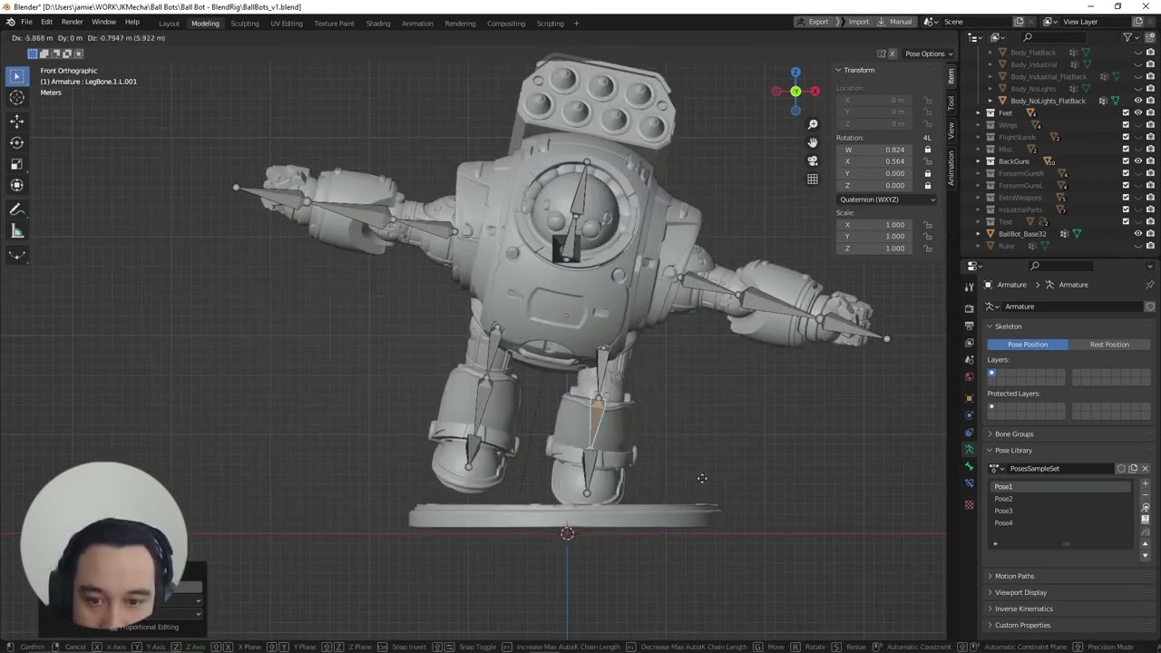Hide Feet collection via eye icon
This screenshot has height=653, width=1161.
click(1138, 112)
